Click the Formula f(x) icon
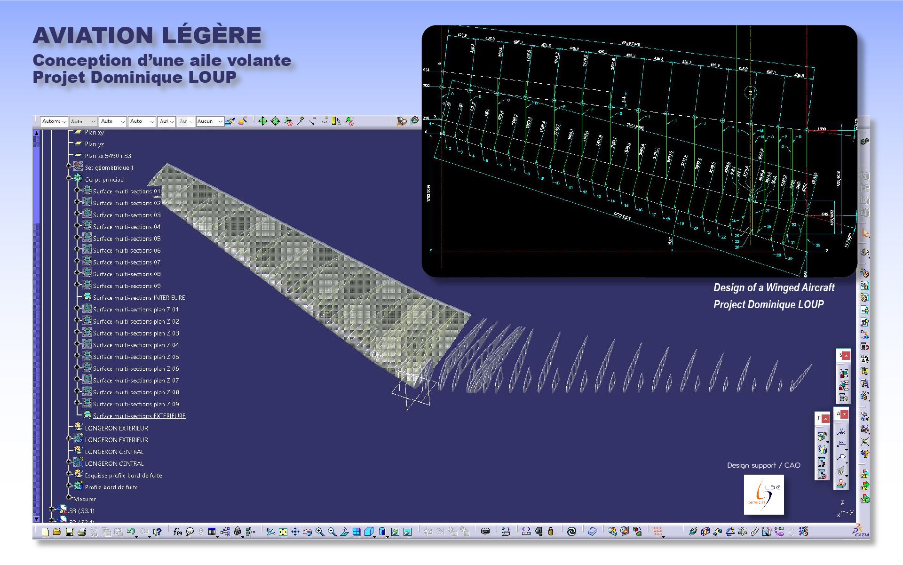The height and width of the screenshot is (565, 903). tap(177, 532)
